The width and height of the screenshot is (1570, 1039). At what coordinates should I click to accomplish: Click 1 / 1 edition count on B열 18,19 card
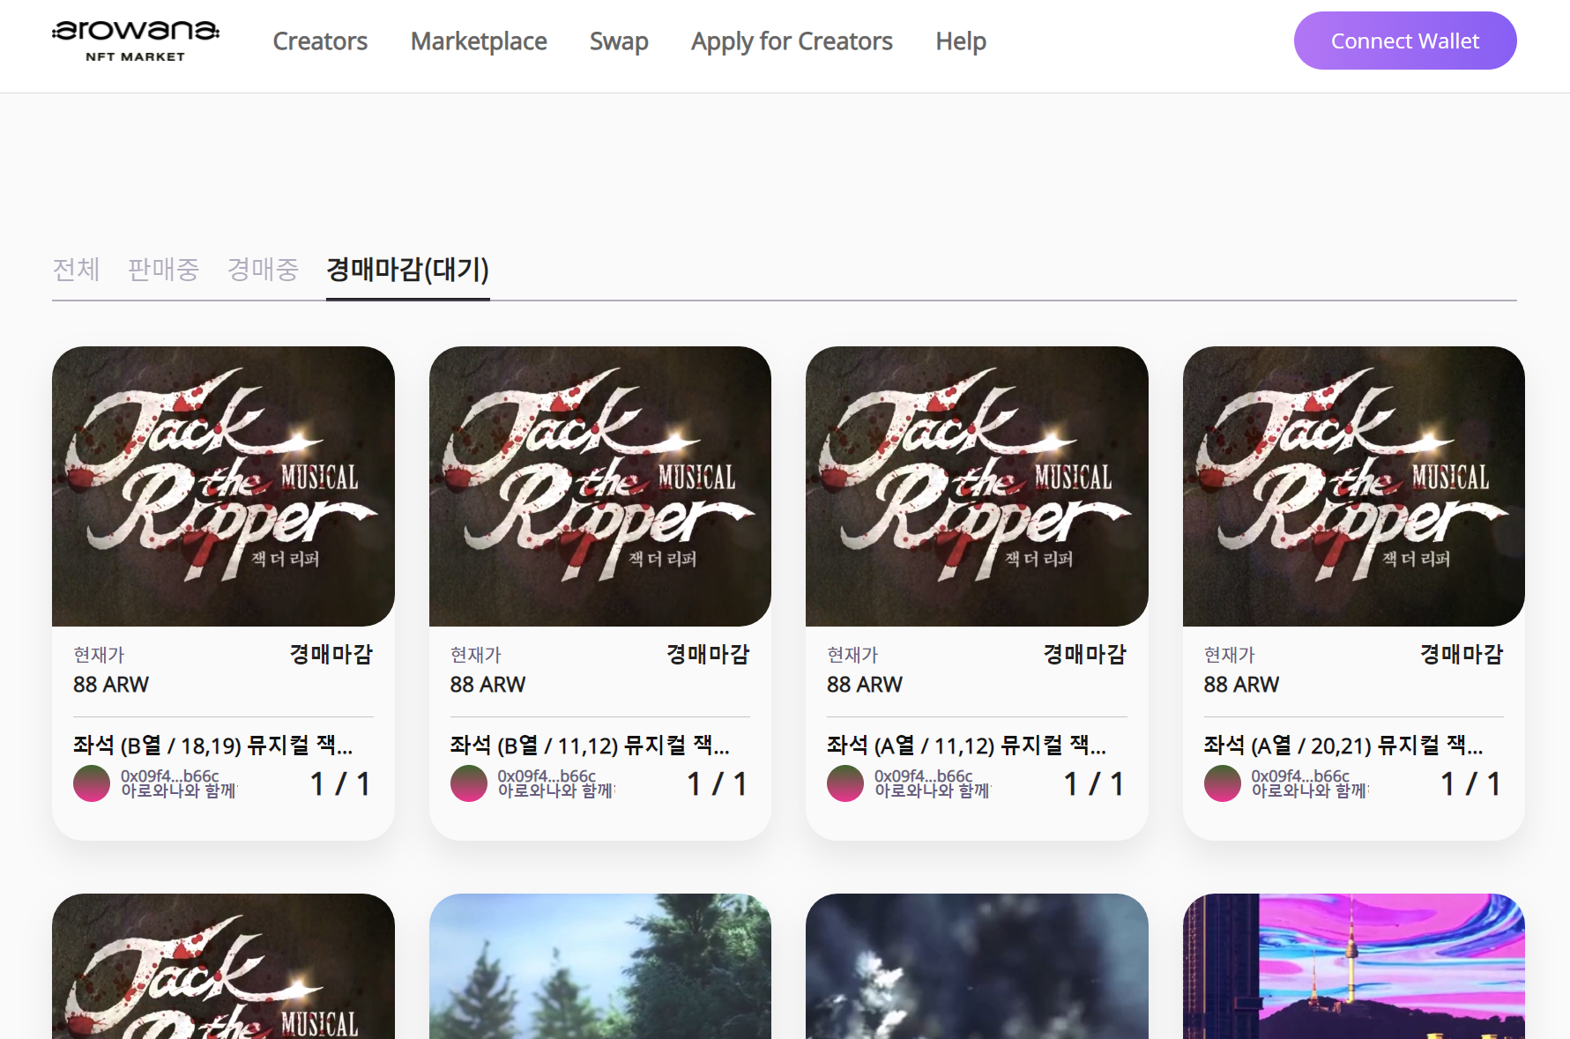point(340,784)
